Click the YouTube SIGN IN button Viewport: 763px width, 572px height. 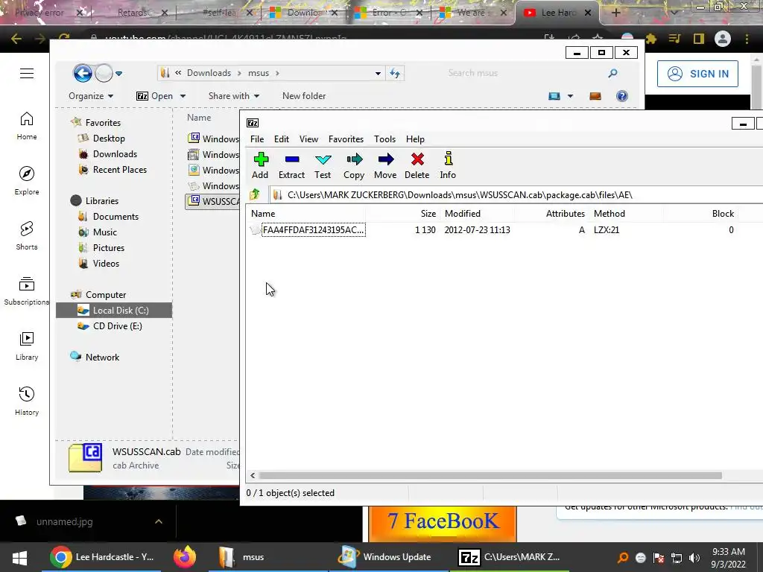[697, 74]
